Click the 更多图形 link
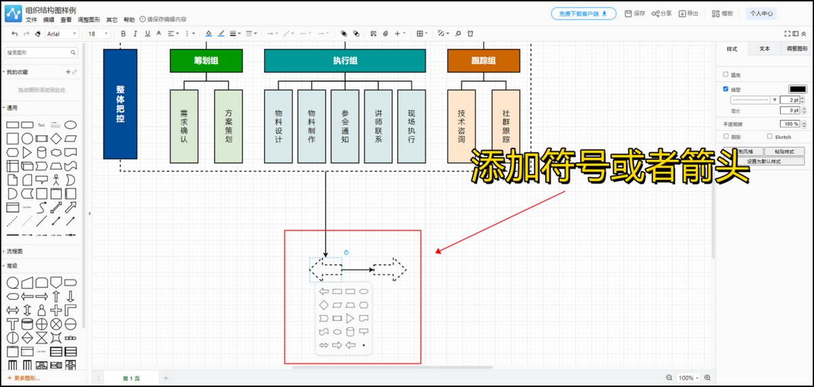This screenshot has width=814, height=387. (x=22, y=378)
